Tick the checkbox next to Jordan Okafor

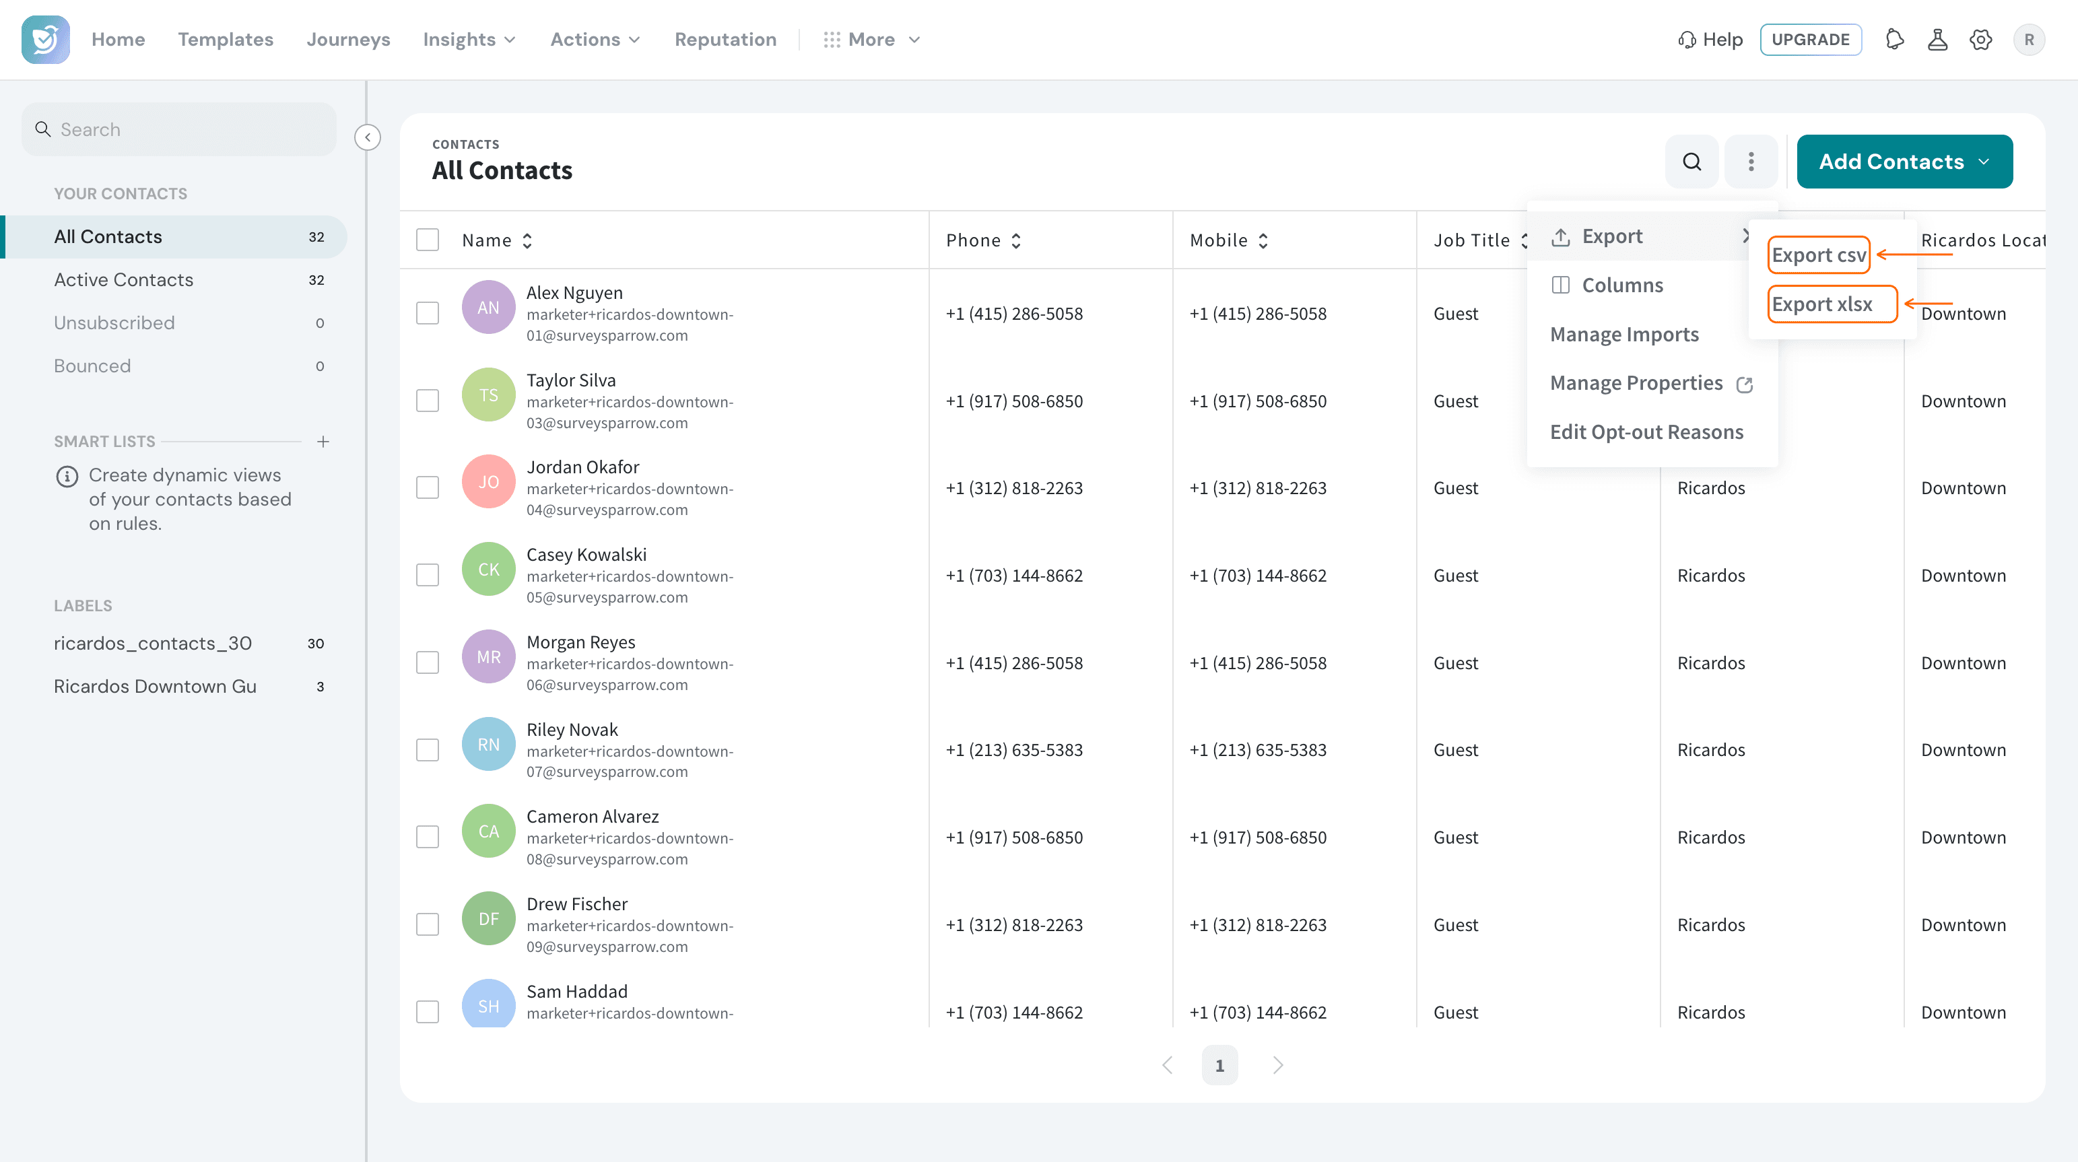point(428,487)
